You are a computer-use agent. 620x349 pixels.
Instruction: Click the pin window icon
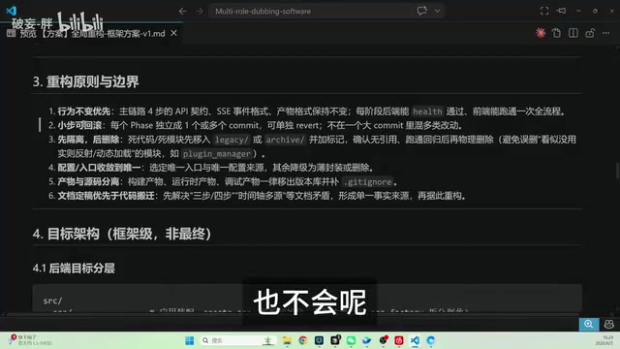(561, 11)
